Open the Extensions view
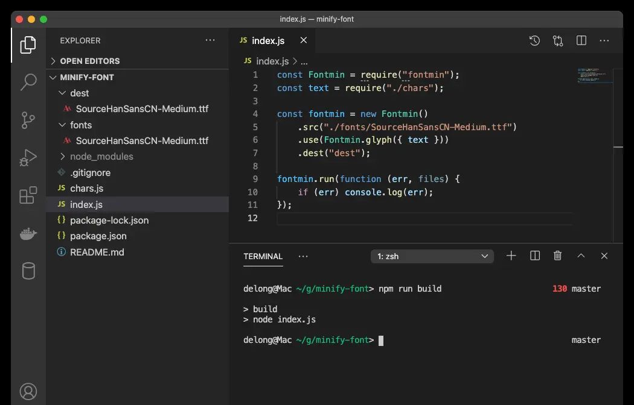This screenshot has height=405, width=634. [28, 195]
